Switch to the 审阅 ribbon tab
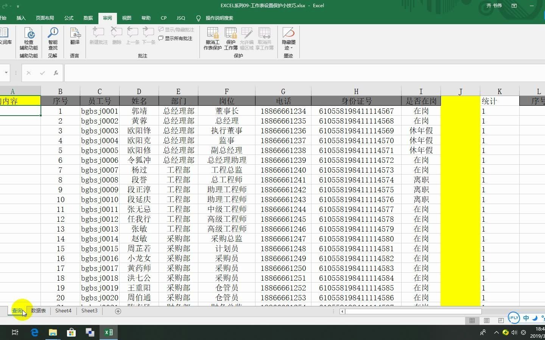 [107, 18]
